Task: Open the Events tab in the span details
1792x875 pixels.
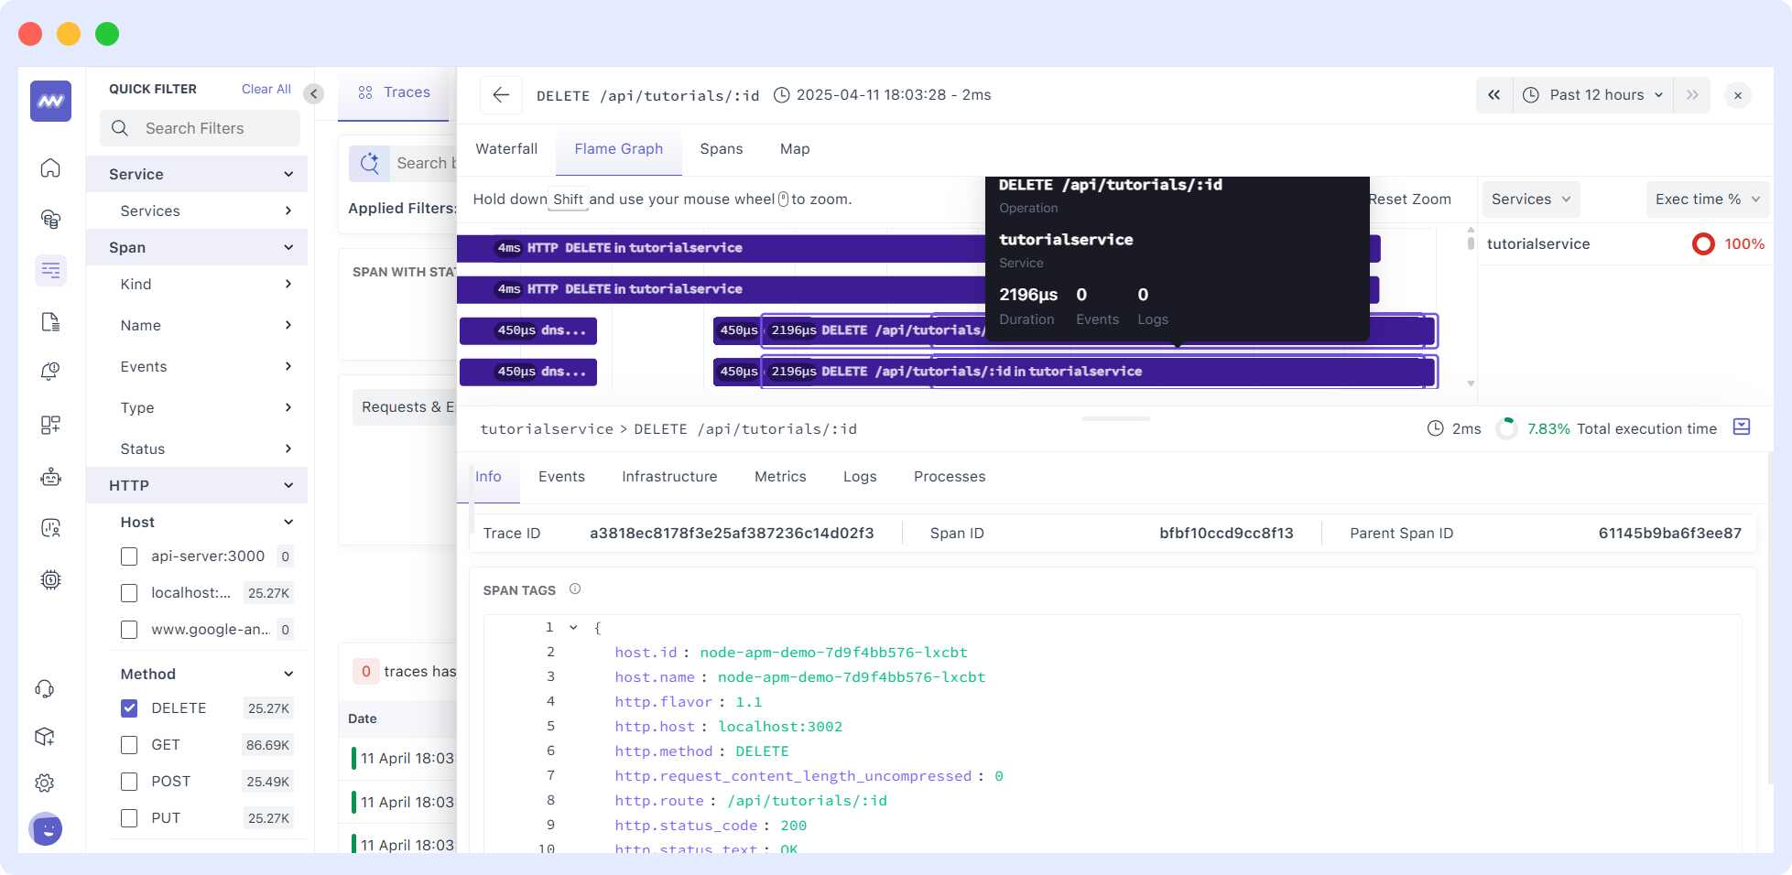Action: (x=561, y=476)
